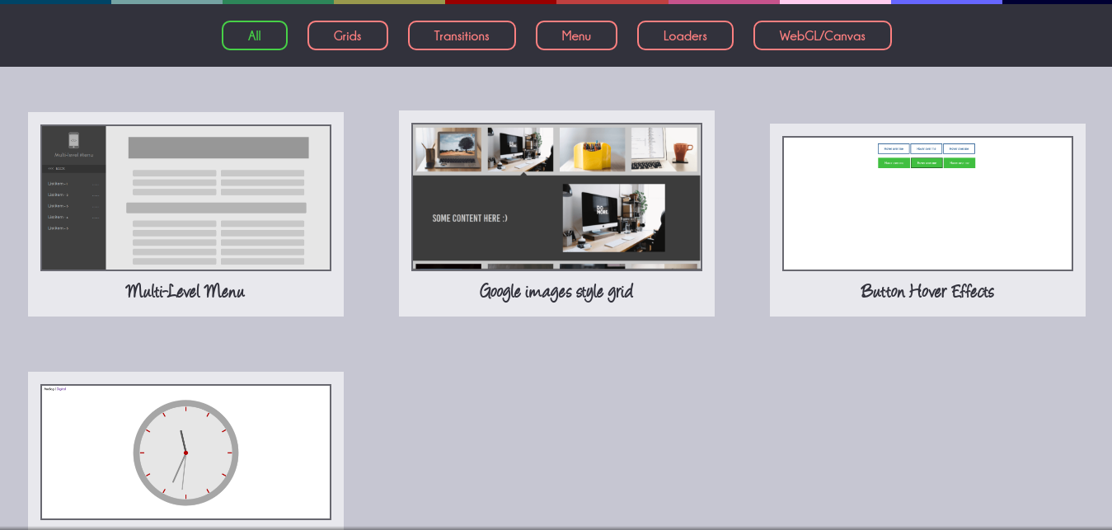Click the Multi-Level Menu title

click(x=185, y=292)
